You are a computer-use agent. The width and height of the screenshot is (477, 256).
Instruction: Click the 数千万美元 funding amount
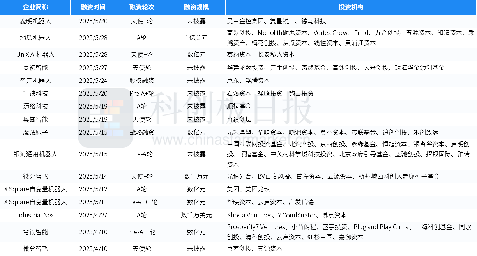pyautogui.click(x=196, y=215)
